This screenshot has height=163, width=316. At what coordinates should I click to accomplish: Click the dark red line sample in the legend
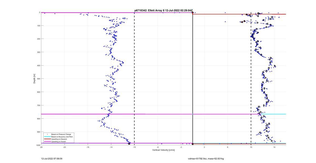[47, 139]
